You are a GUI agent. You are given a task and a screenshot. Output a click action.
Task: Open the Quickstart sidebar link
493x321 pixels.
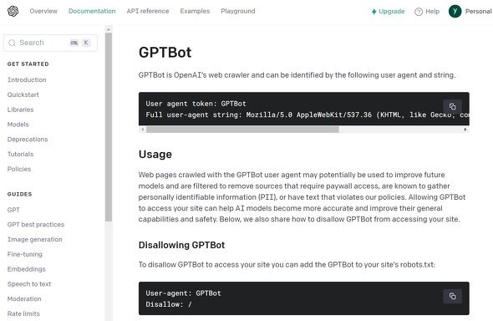coord(23,94)
